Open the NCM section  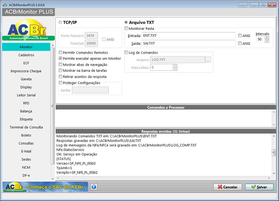26,167
